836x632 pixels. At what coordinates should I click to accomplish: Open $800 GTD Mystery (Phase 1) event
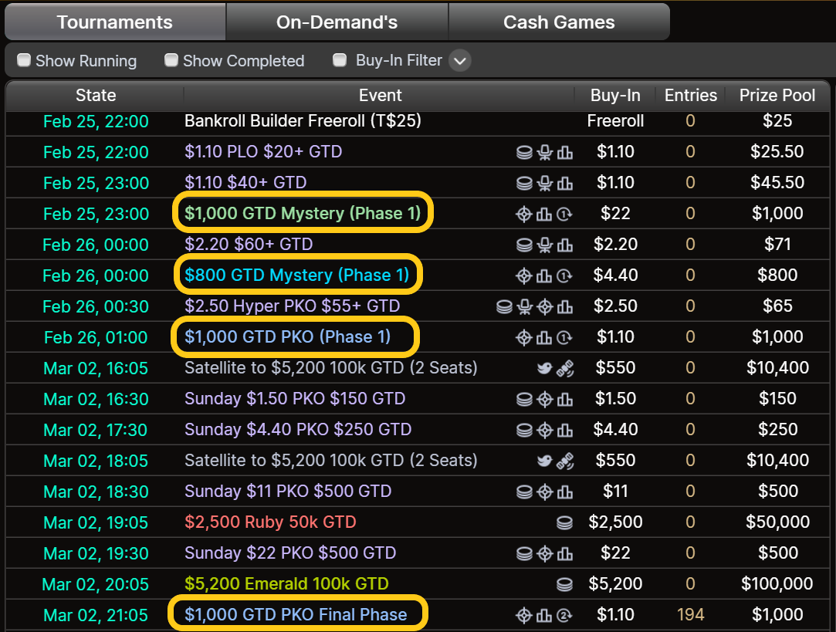point(297,275)
